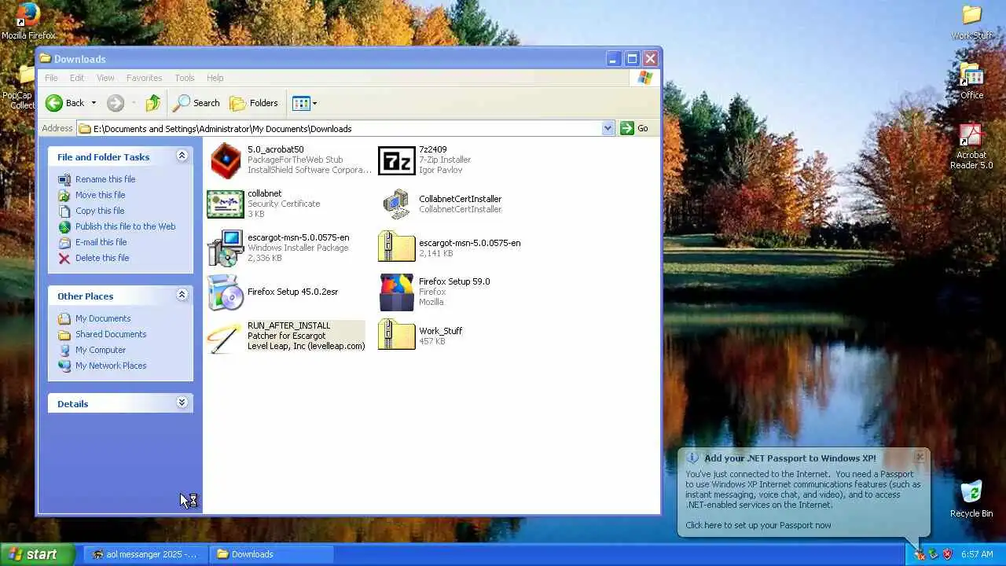Image resolution: width=1006 pixels, height=566 pixels.
Task: Open the Views dropdown button
Action: (x=304, y=103)
